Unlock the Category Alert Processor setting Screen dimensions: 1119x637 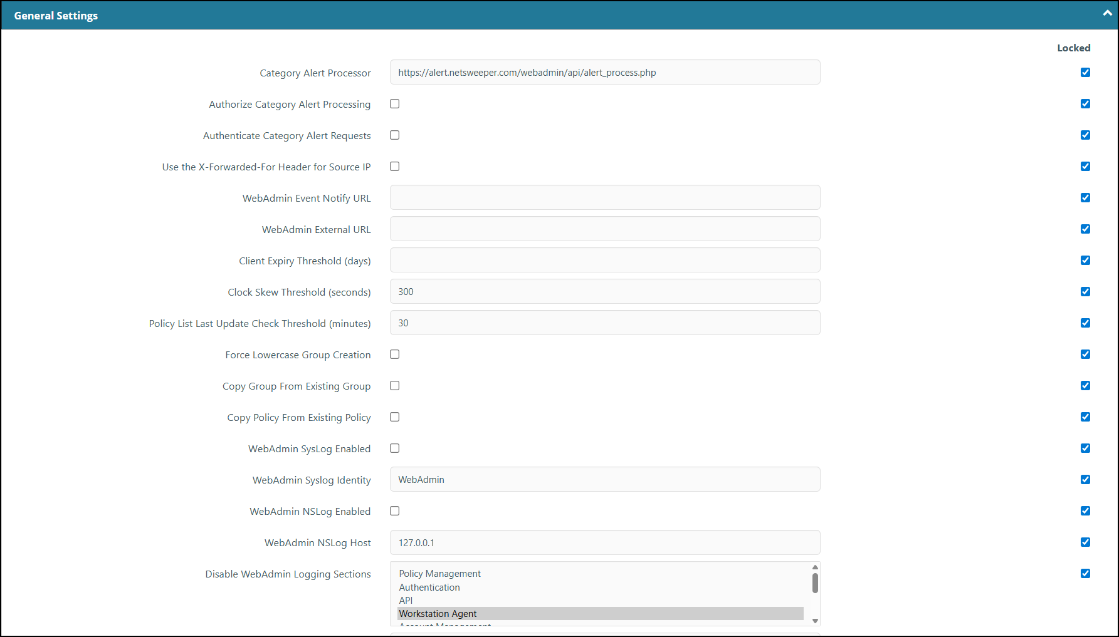[x=1085, y=73]
